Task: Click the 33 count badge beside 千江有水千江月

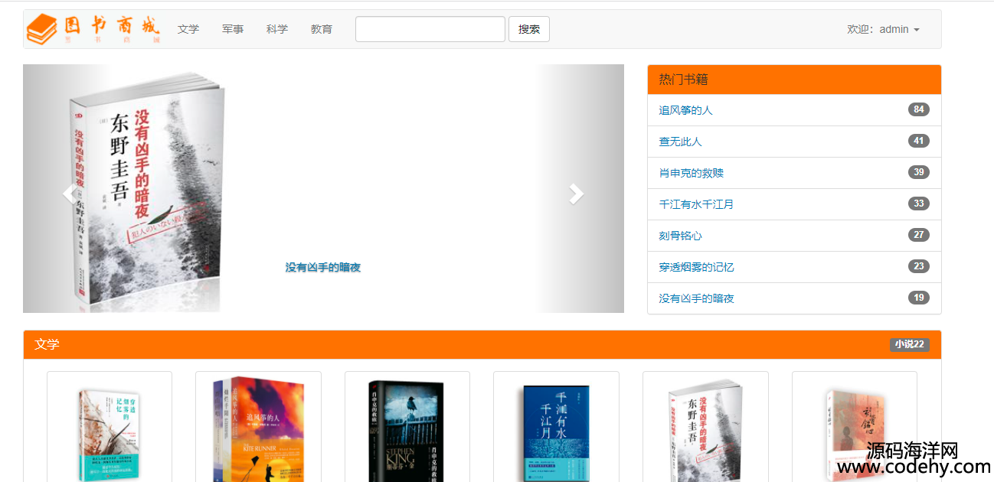Action: pyautogui.click(x=919, y=204)
